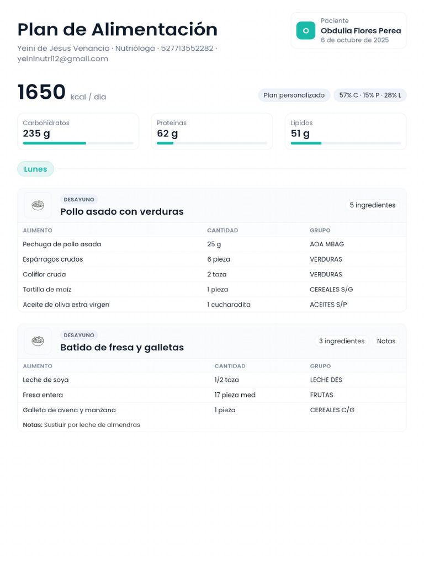Click the Proteínas progress bar
Viewport: 424px width, 565px height.
[x=212, y=143]
